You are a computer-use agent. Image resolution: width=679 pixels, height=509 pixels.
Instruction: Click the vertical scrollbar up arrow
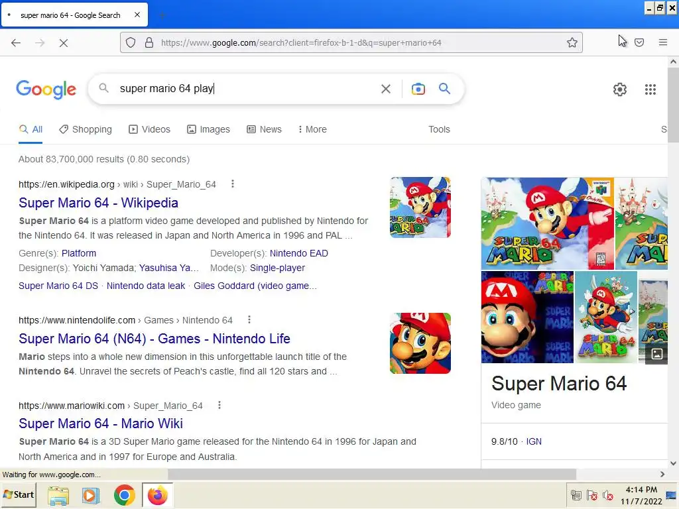674,62
